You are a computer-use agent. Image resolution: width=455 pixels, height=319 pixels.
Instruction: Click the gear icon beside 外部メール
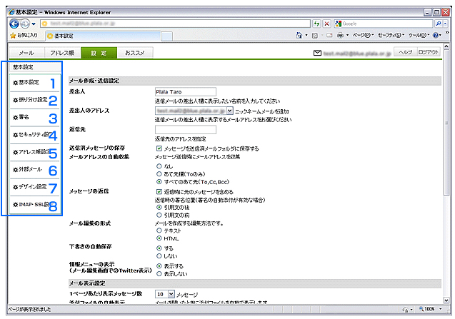15,170
